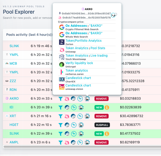The height and width of the screenshot is (156, 161).
Task: Click the telescope icon in HGET row
Action: tap(74, 125)
